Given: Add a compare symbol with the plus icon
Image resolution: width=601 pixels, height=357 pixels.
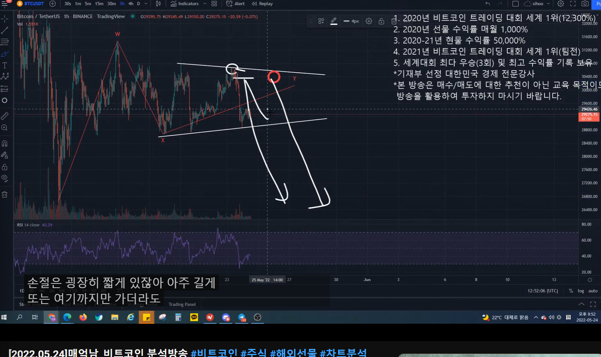Looking at the screenshot, I should [x=53, y=3].
